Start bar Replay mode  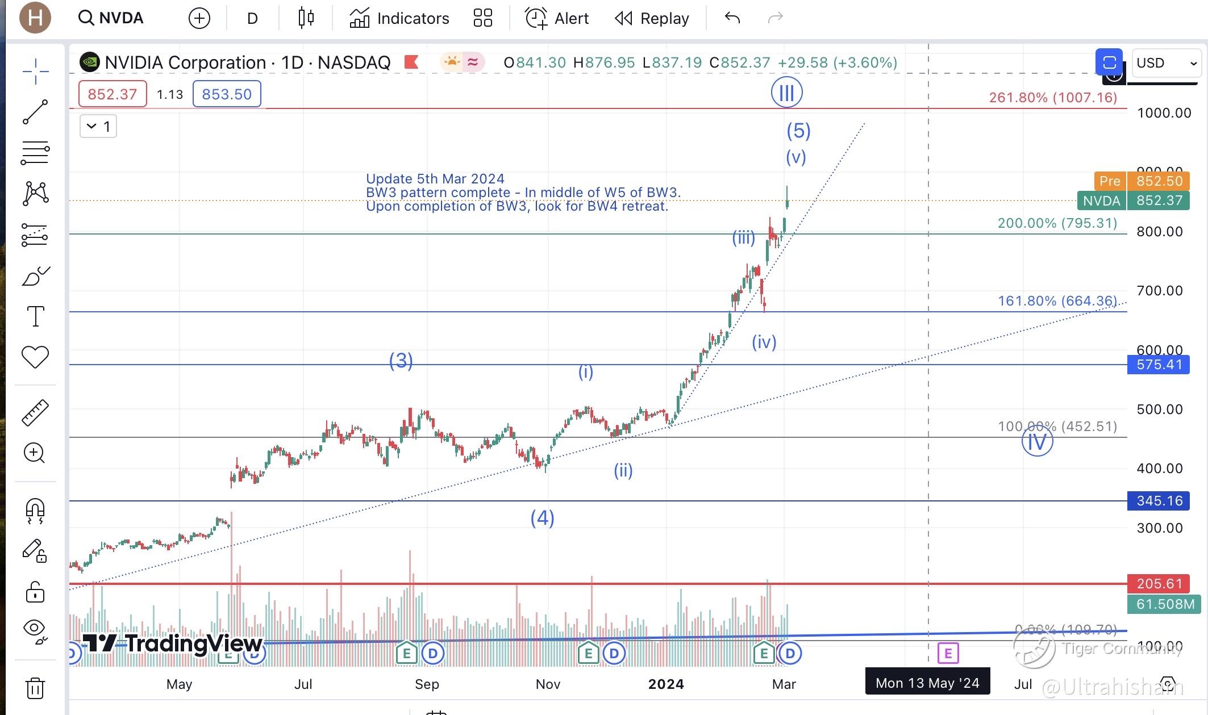(652, 18)
